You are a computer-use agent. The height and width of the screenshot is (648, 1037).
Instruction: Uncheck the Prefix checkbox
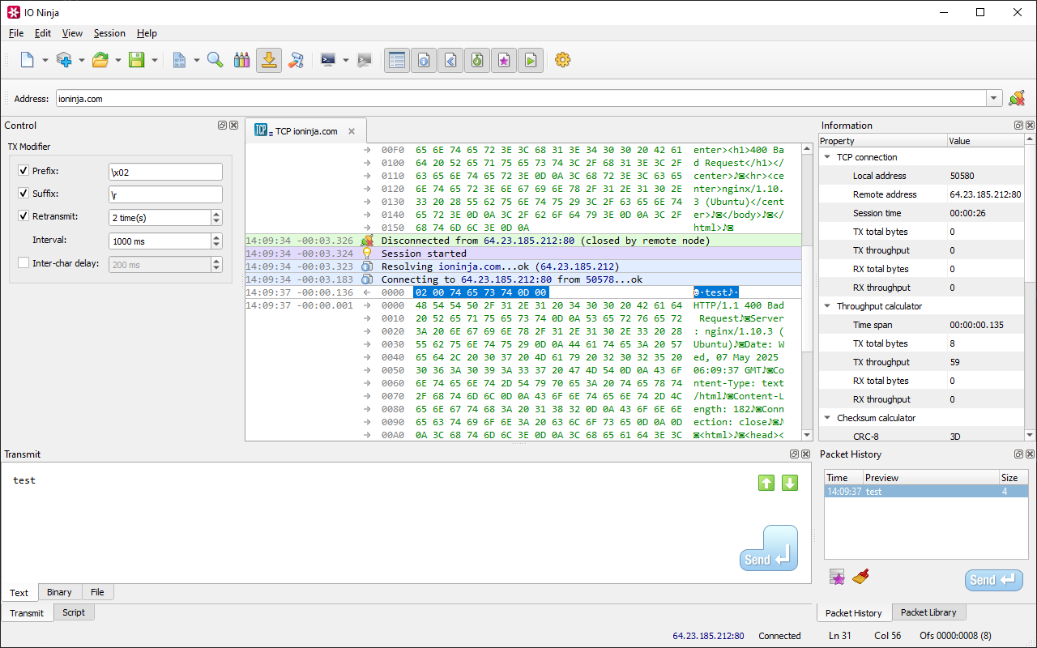[x=23, y=171]
